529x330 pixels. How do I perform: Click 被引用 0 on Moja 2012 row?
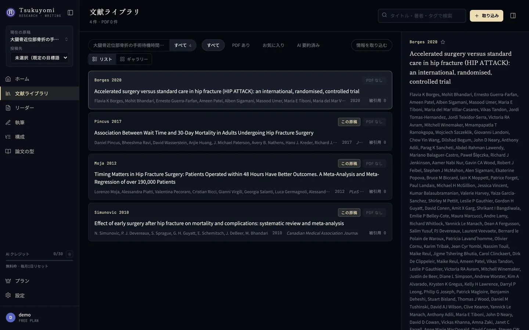coord(377,191)
